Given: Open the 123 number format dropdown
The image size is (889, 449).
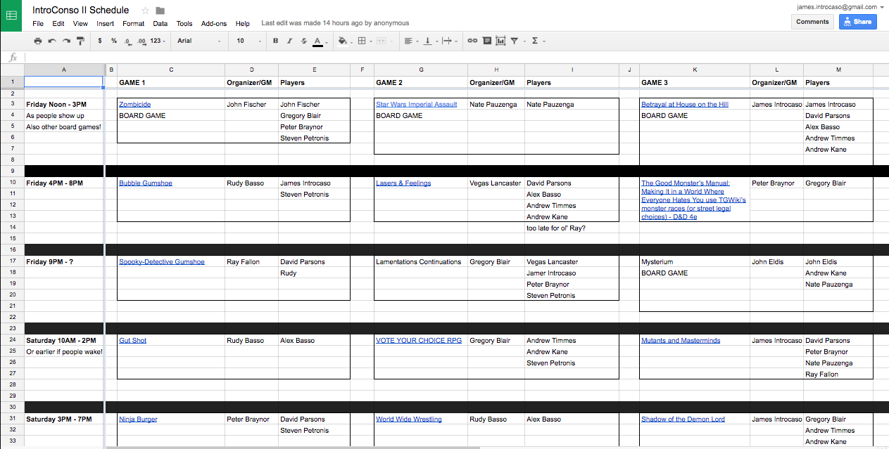Looking at the screenshot, I should 158,41.
